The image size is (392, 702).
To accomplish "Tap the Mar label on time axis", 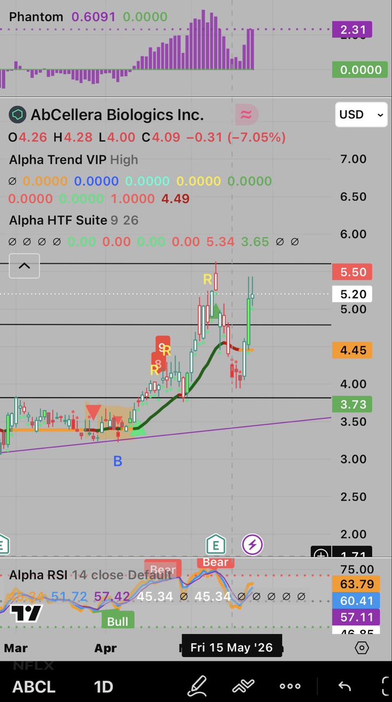I will [x=16, y=648].
